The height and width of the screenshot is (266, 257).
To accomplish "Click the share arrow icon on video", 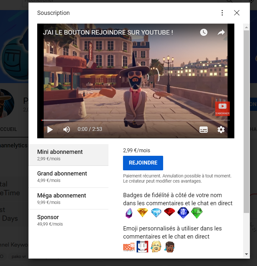I will pos(221,32).
